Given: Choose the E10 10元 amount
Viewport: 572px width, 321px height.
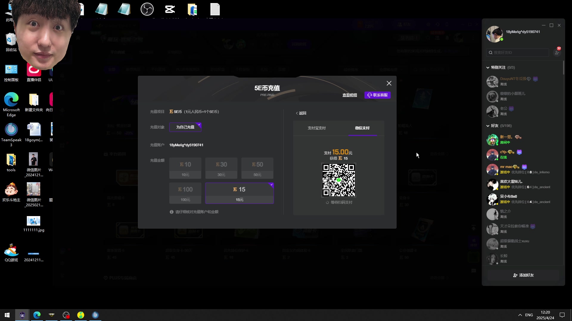Looking at the screenshot, I should pyautogui.click(x=185, y=168).
